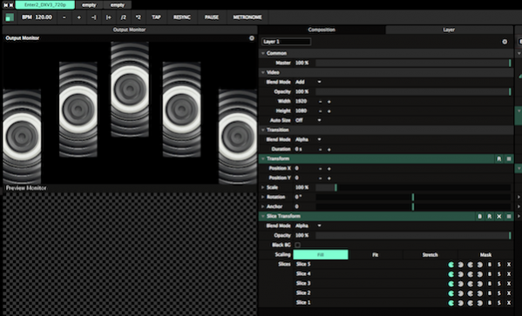
Task: Remove the Slice Transform effect with X
Action: [x=499, y=216]
